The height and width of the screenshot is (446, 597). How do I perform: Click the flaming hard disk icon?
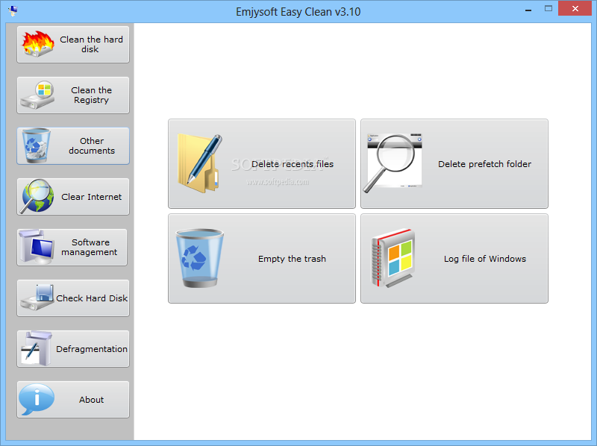pos(38,44)
